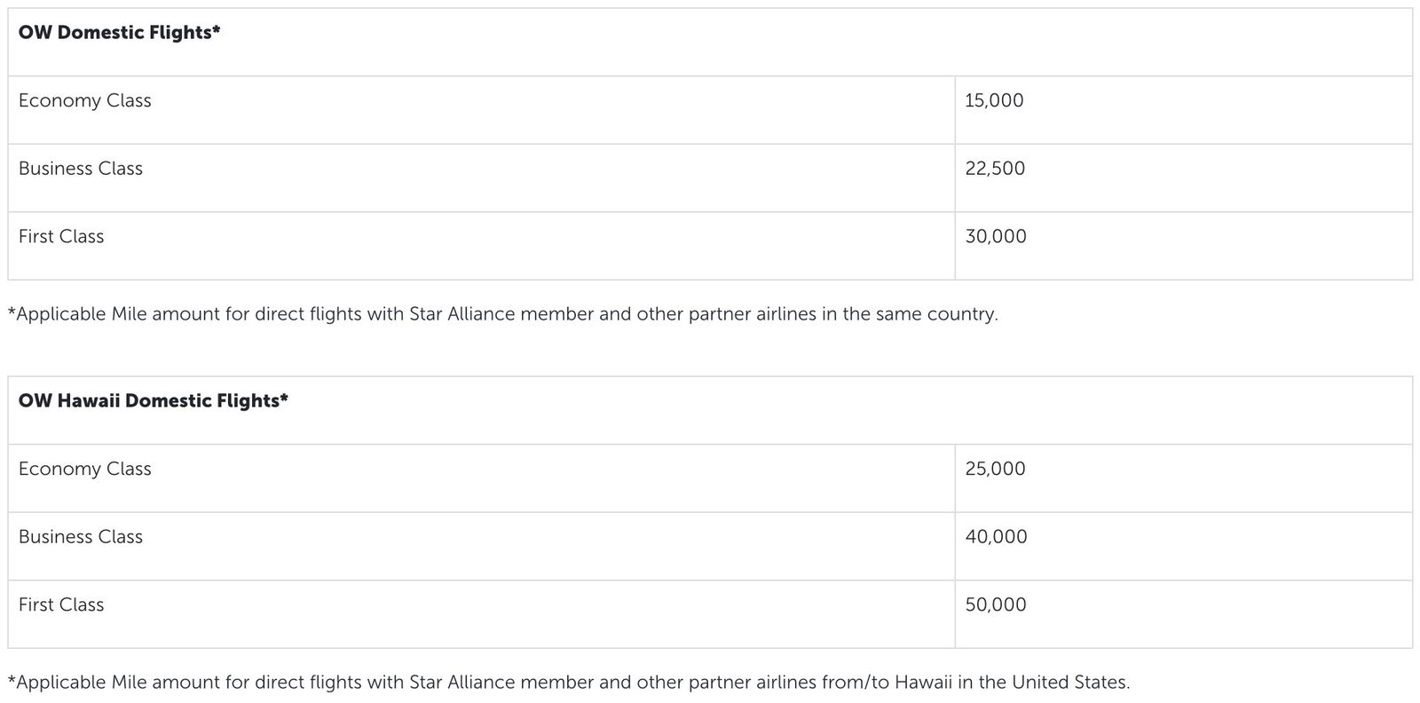
Task: Select Economy Class in OW Domestic Flights table
Action: point(84,100)
